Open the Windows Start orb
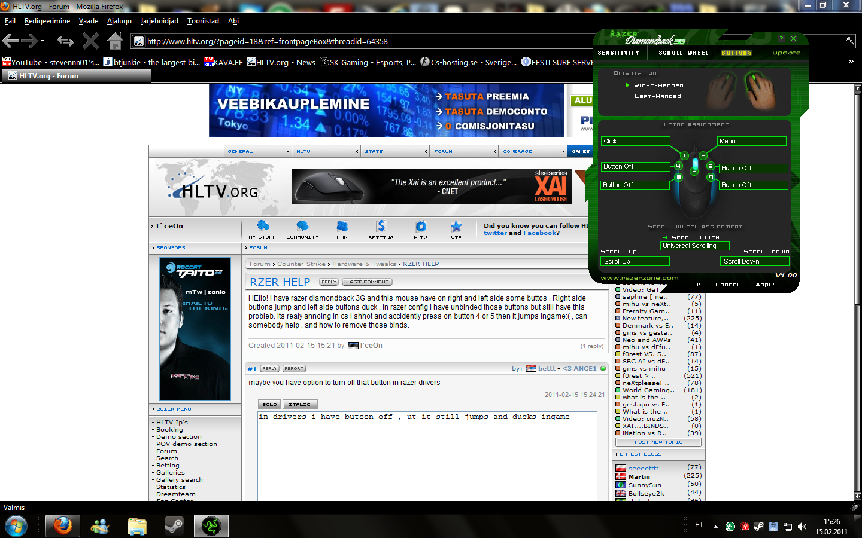 point(16,526)
